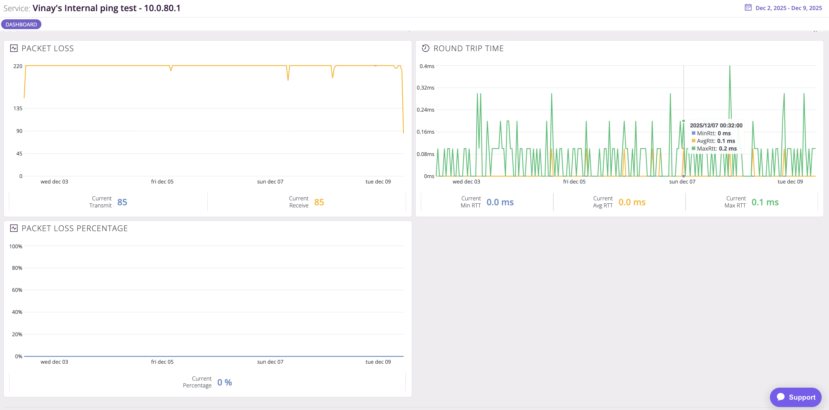Click the 'sun dec 07' label under Round Trip Time chart
This screenshot has height=410, width=829.
point(682,182)
